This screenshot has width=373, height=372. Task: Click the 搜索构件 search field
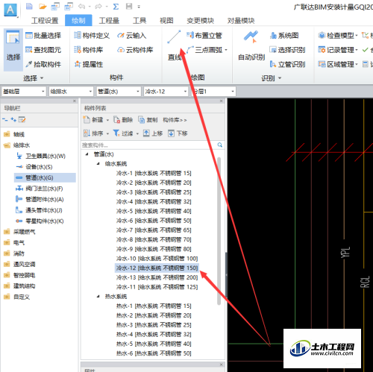[148, 145]
